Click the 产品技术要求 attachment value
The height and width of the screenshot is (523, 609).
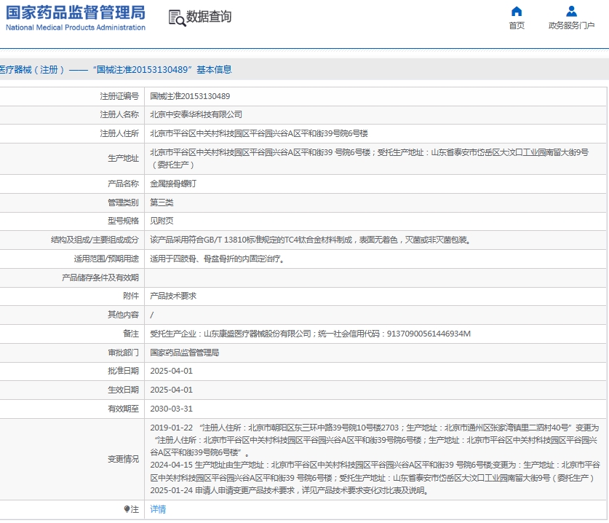tap(173, 296)
